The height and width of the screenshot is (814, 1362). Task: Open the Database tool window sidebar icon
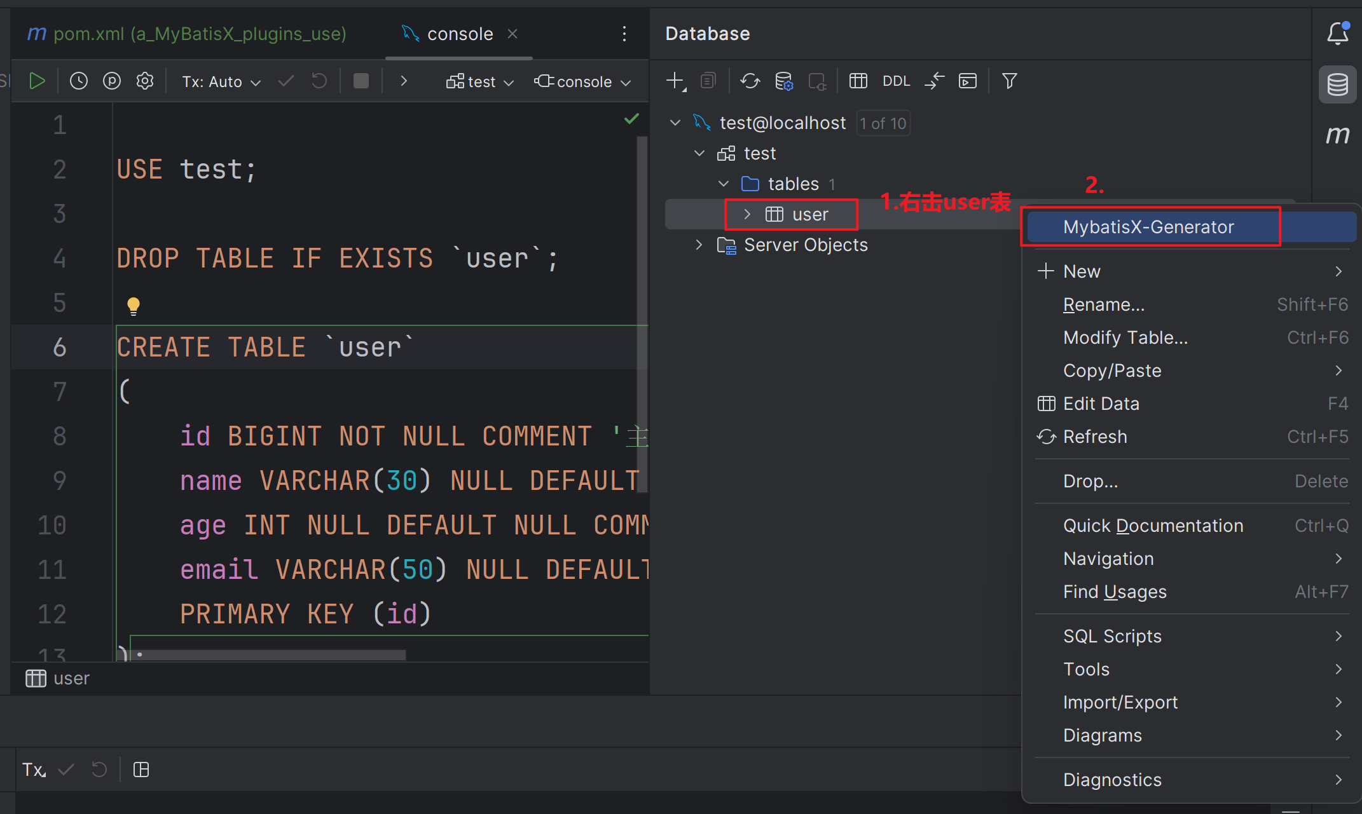point(1337,85)
